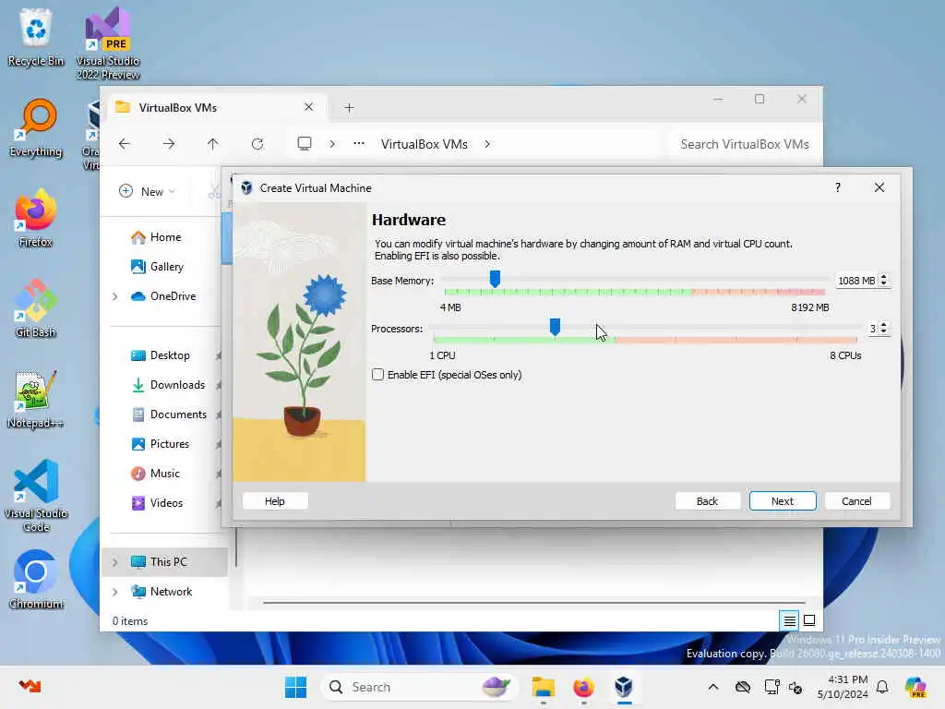This screenshot has height=709, width=945.
Task: Click the ellipsis in the File Explorer address bar
Action: (x=359, y=143)
